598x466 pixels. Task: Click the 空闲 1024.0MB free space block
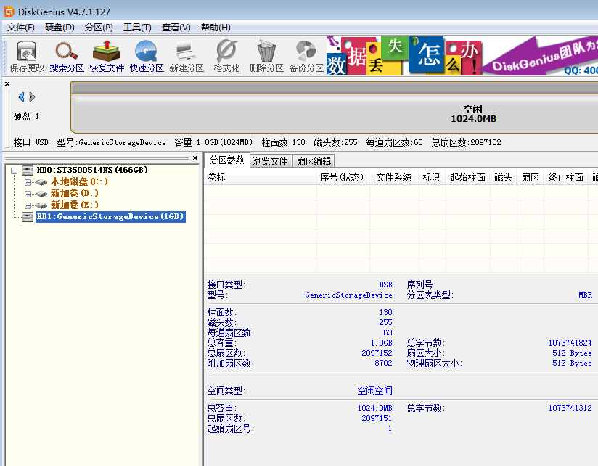tap(335, 113)
